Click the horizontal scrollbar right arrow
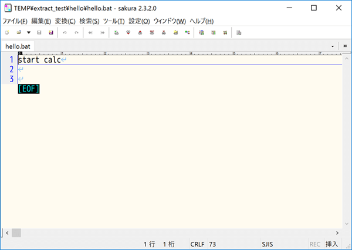 point(337,233)
